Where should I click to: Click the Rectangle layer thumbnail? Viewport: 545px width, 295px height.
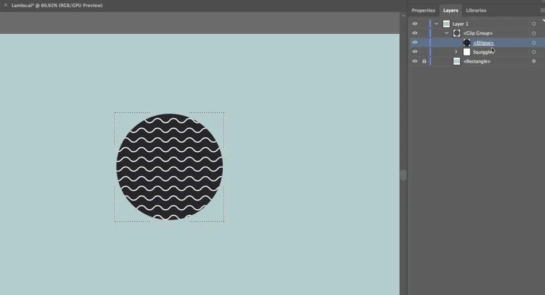(457, 61)
